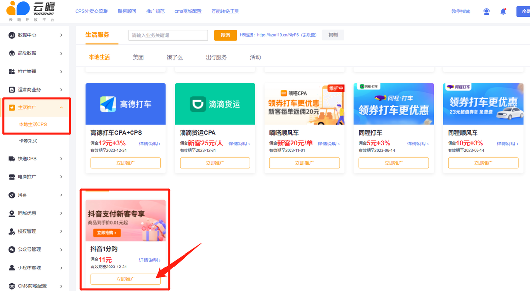Click the 抖客 TikTok icon

click(12, 195)
